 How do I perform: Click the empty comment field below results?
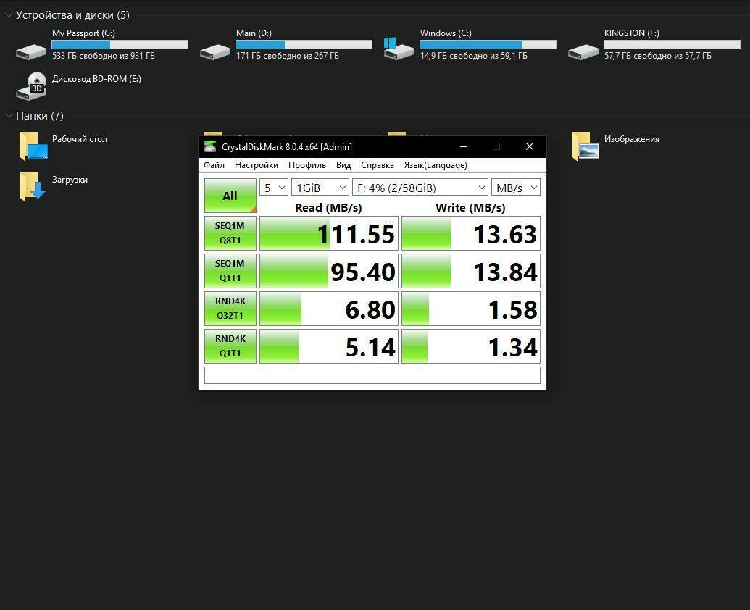(x=372, y=375)
